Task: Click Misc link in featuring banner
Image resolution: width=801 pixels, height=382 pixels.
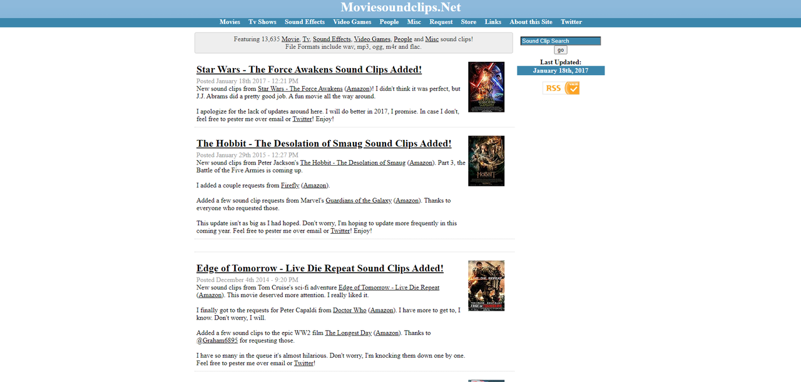Action: (432, 39)
